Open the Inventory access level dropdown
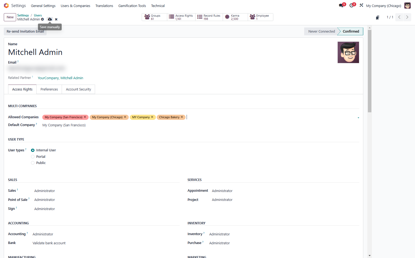The height and width of the screenshot is (258, 415). click(284, 234)
